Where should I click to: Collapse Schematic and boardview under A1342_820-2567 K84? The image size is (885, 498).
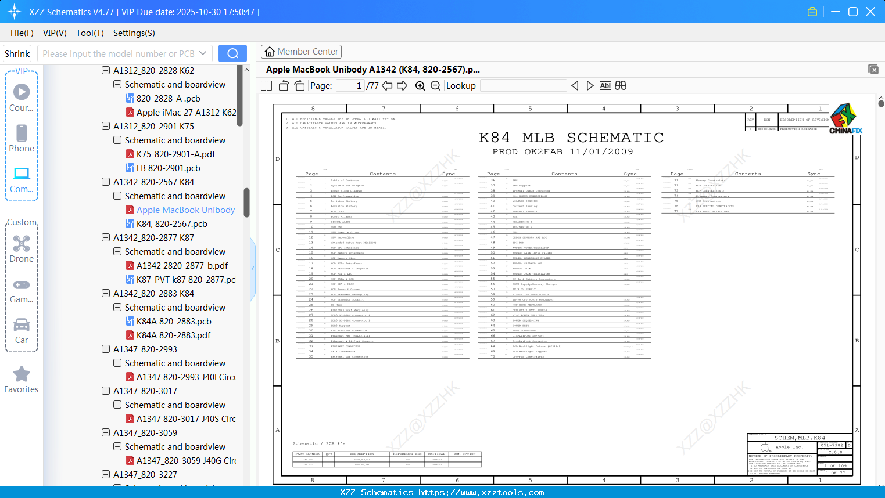click(117, 196)
